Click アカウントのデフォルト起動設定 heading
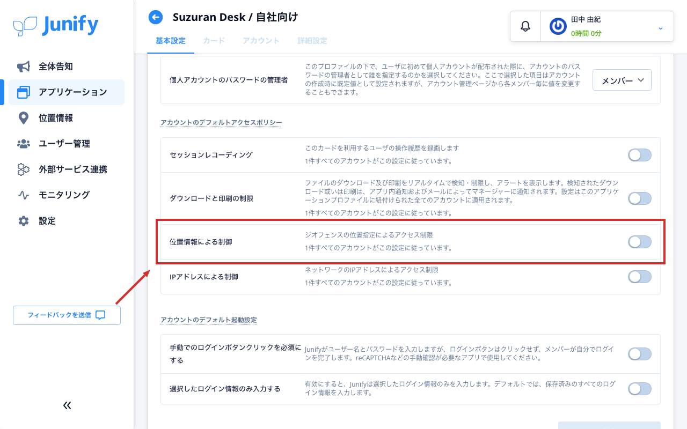Viewport: 687px width, 429px height. coord(209,320)
